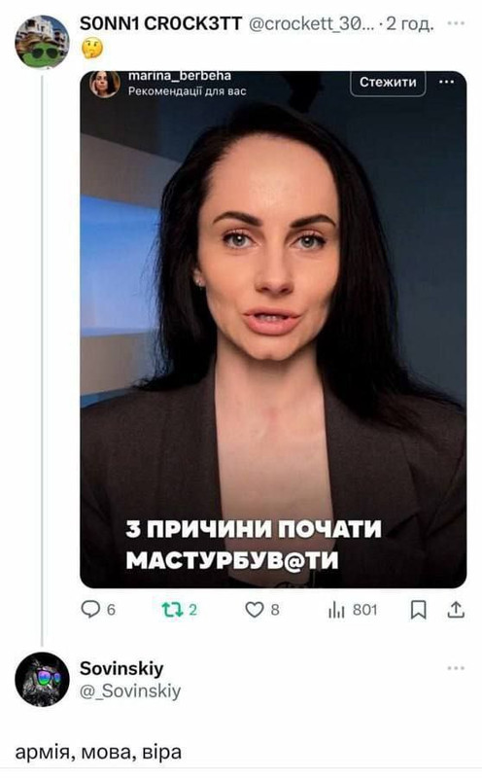This screenshot has height=778, width=482.
Task: Click the SONN1 CROCK3TT display name
Action: pyautogui.click(x=161, y=23)
